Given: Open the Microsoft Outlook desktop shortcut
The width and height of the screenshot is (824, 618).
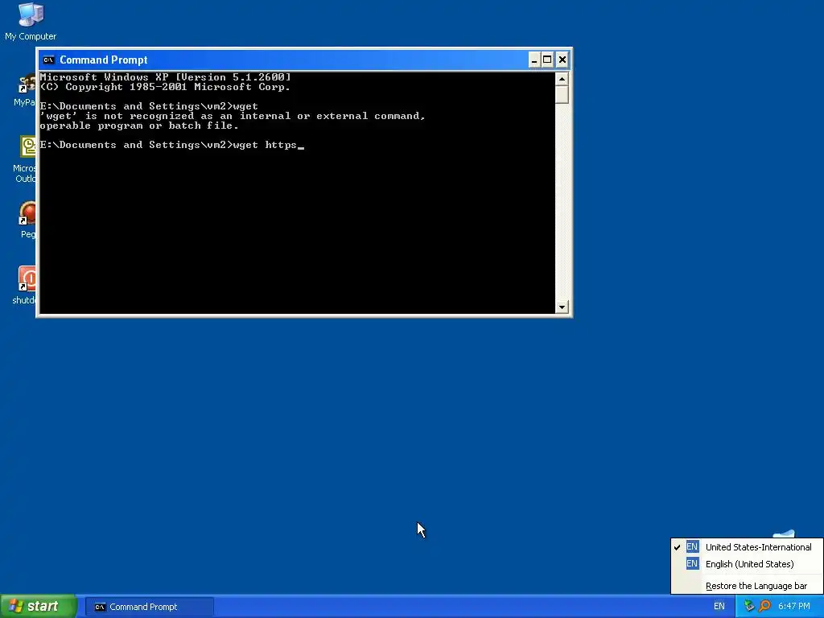Looking at the screenshot, I should pyautogui.click(x=25, y=159).
